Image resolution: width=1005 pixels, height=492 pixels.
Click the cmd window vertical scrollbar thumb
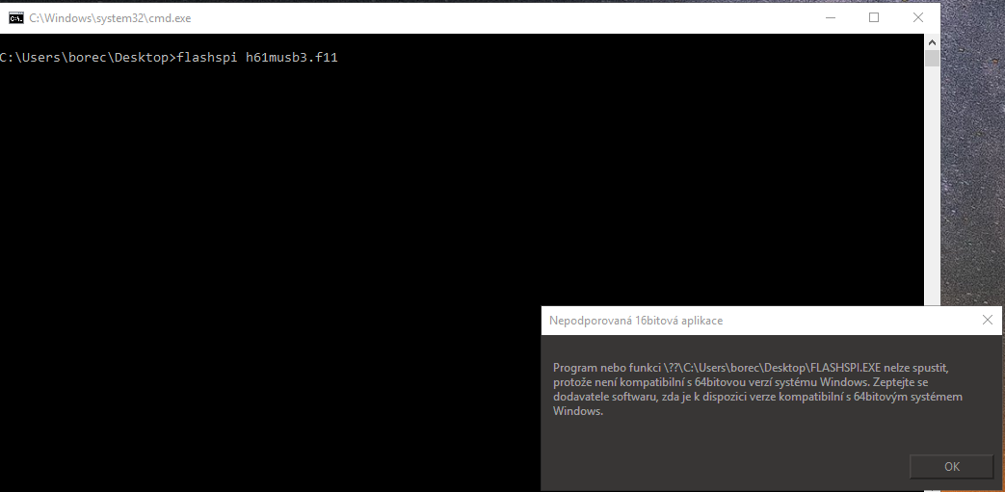pyautogui.click(x=932, y=59)
